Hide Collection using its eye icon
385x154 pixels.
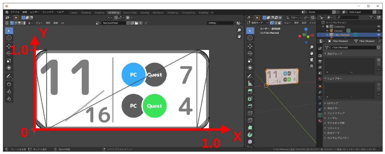click(x=379, y=27)
